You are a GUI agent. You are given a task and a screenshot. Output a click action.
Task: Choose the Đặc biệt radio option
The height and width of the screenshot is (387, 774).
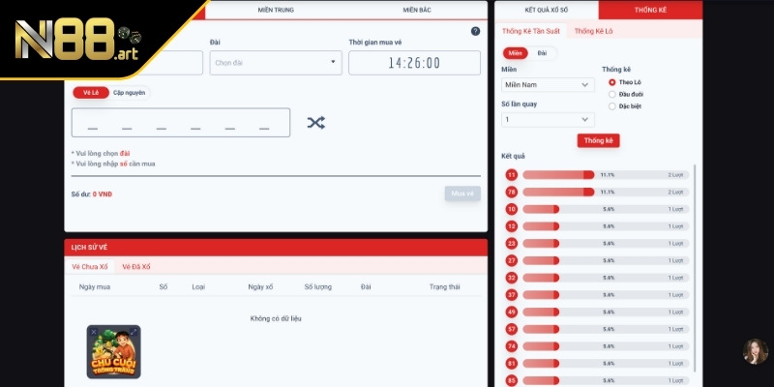click(x=612, y=105)
